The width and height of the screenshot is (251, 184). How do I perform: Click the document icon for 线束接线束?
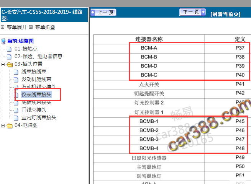coord(16,72)
